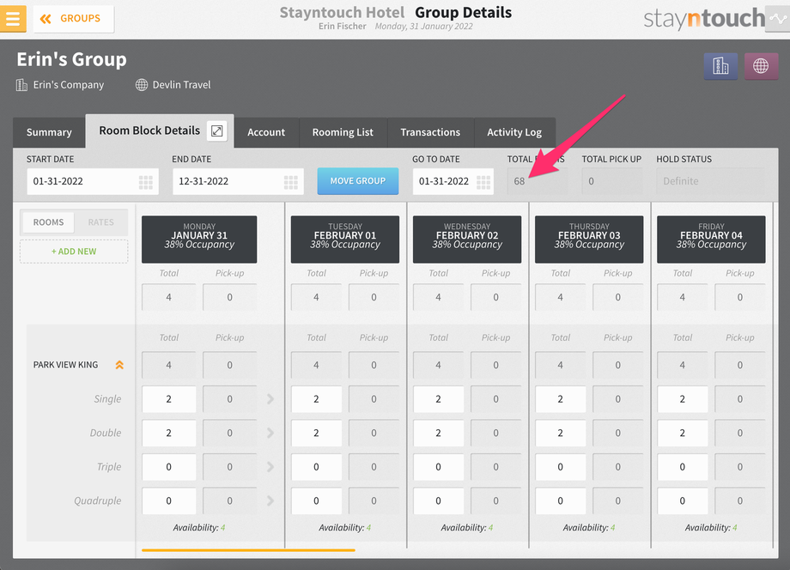Viewport: 790px width, 570px height.
Task: View the Transactions tab
Action: coord(430,132)
